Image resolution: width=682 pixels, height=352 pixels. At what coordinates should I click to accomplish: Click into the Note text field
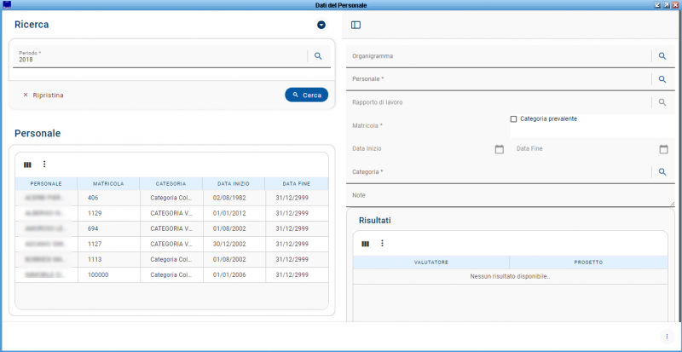click(x=511, y=196)
